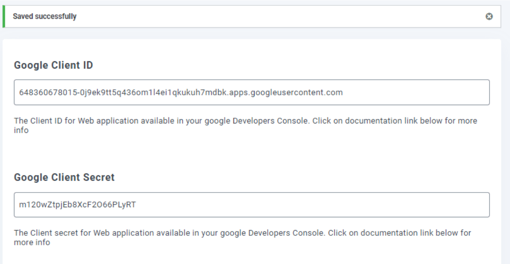
Task: Click the "Google Client Secret" heading label
Action: point(64,178)
